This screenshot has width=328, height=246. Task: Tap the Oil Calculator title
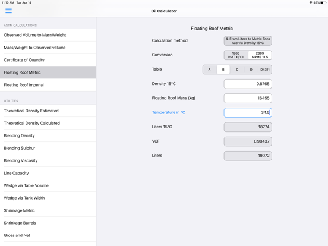click(x=164, y=11)
